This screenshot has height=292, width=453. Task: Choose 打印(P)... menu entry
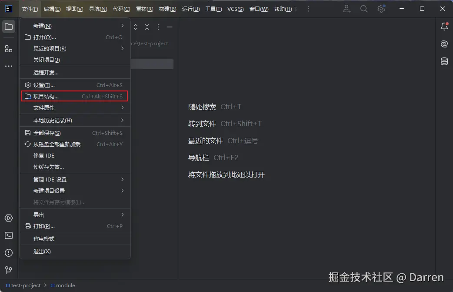(x=75, y=226)
